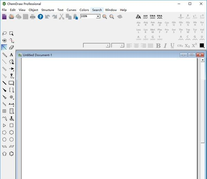This screenshot has width=207, height=179.
Task: Open the Colors menu
Action: tap(84, 10)
